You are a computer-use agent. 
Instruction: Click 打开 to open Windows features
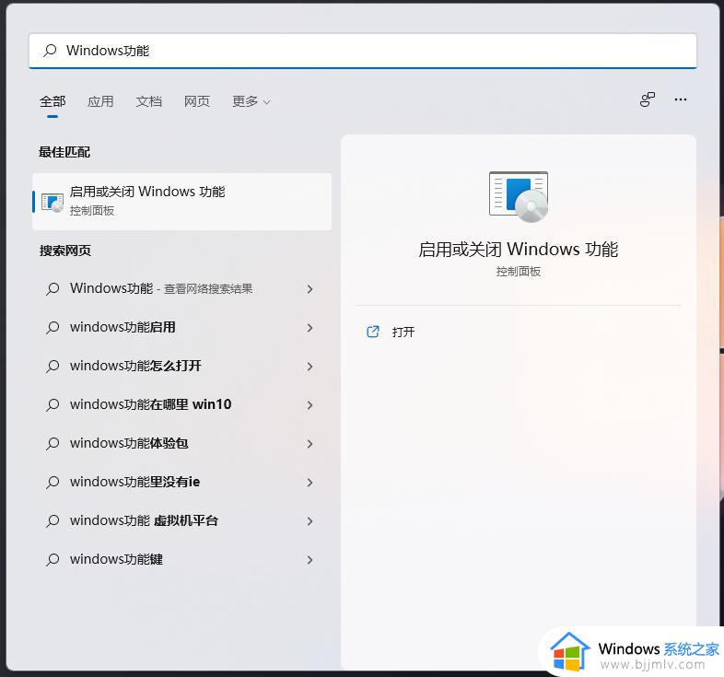403,332
